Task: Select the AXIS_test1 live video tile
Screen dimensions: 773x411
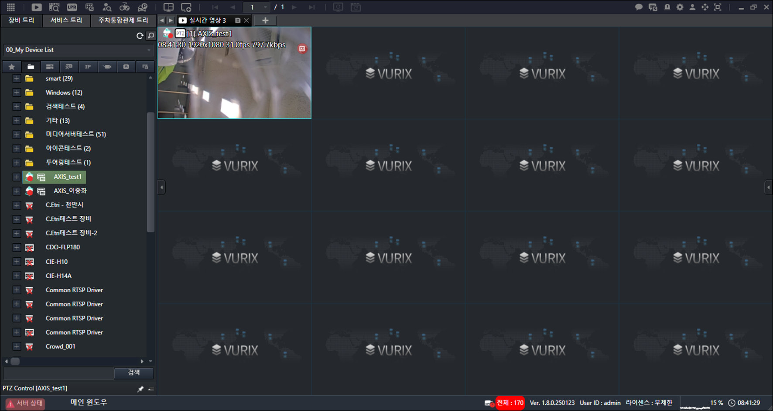Action: tap(234, 73)
